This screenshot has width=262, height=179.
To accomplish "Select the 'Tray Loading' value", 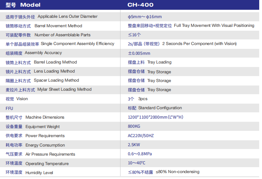I will pos(159,62).
